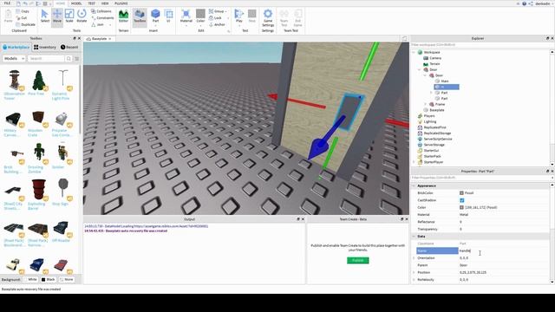The image size is (555, 312).
Task: Select Terrain in Explorer
Action: 434,63
